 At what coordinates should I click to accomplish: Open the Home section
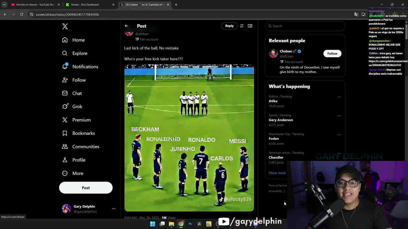[74, 40]
